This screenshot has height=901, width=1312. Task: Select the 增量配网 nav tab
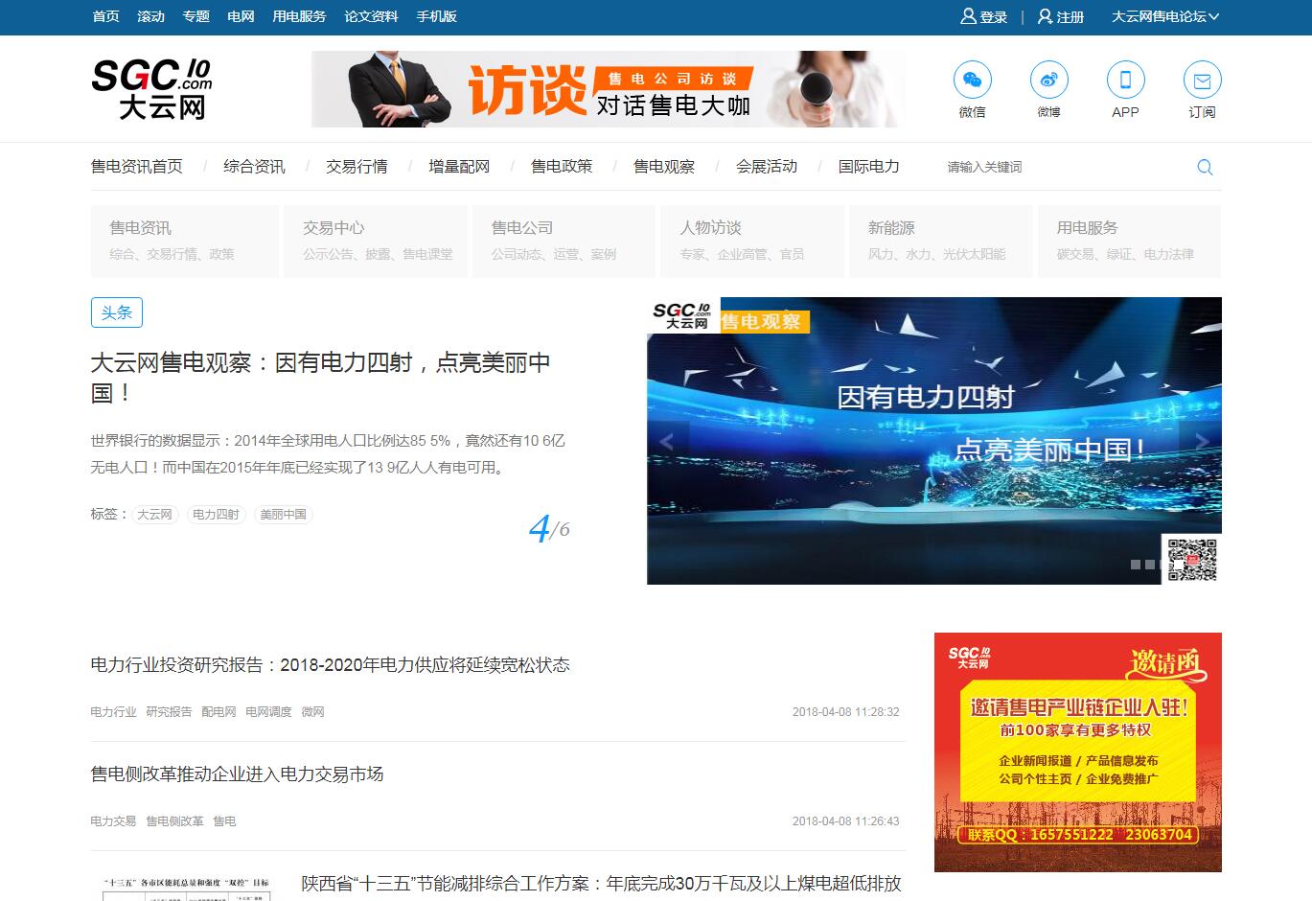click(459, 167)
